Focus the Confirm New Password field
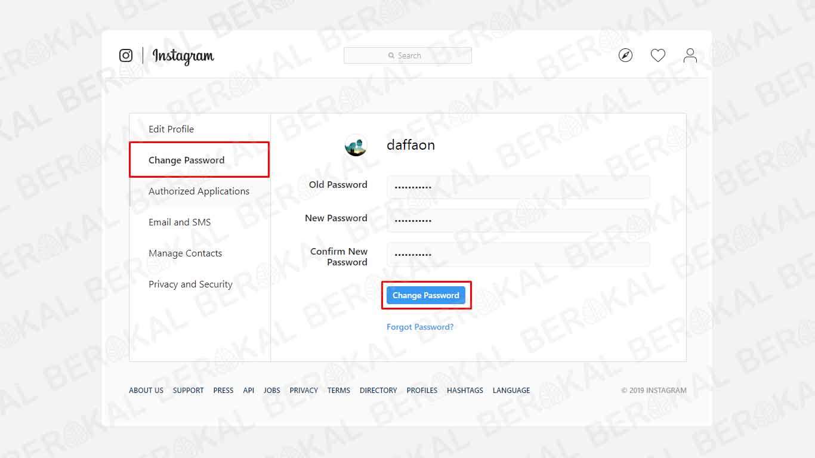 [518, 255]
